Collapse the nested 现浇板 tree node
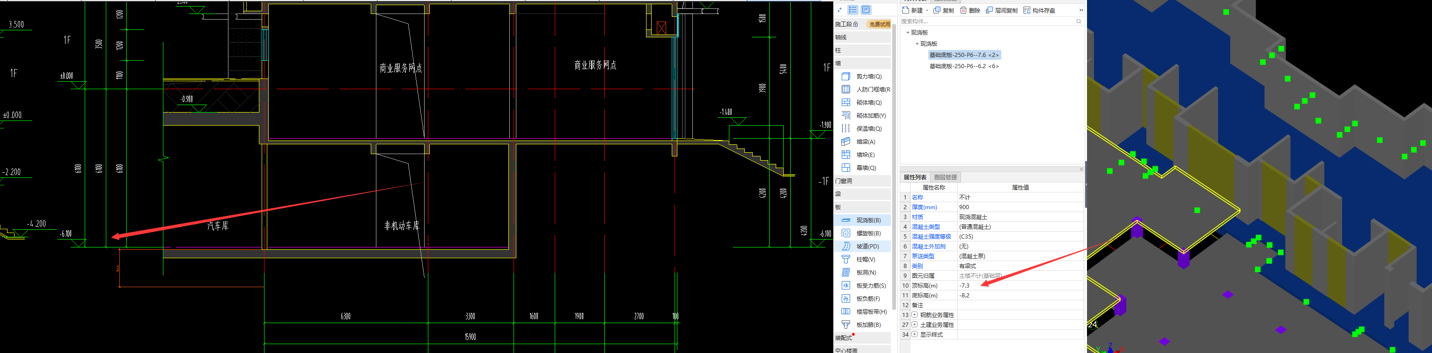Screen dimensions: 1432x353 tap(917, 44)
